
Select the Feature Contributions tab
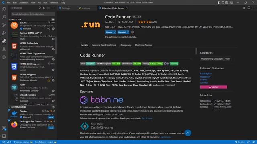(104, 45)
